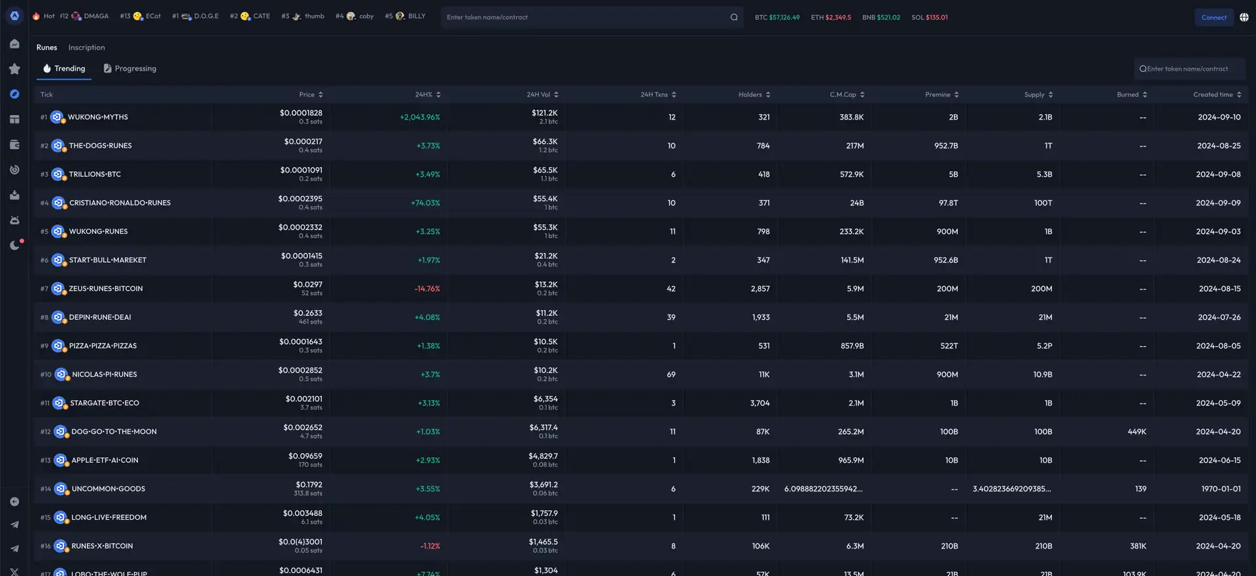
Task: Click the star favorites icon in sidebar
Action: pos(14,69)
